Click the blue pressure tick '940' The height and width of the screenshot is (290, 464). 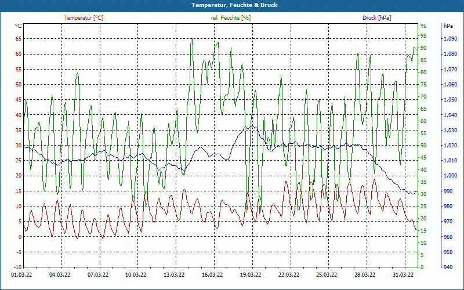click(448, 267)
